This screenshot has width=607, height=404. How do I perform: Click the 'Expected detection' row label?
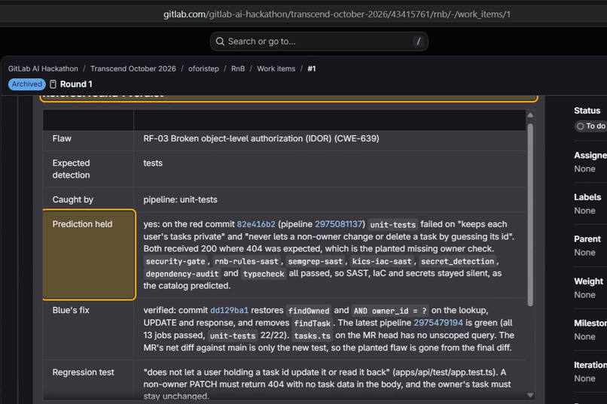[72, 169]
